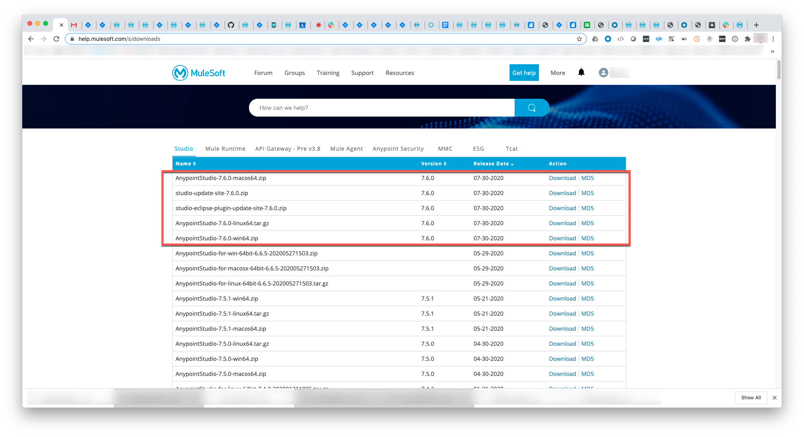Switch to the Mule Runtime tab
Image resolution: width=804 pixels, height=437 pixels.
click(x=225, y=149)
